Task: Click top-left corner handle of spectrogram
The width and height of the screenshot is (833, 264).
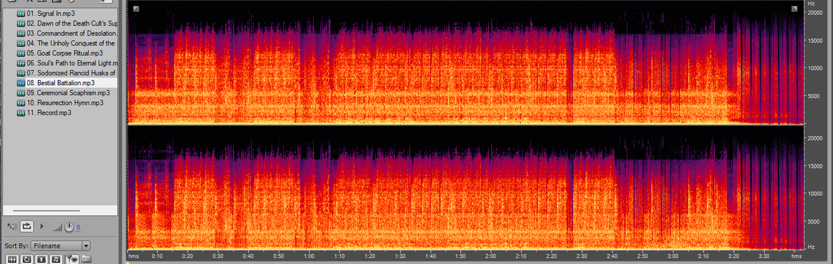Action: (x=135, y=8)
